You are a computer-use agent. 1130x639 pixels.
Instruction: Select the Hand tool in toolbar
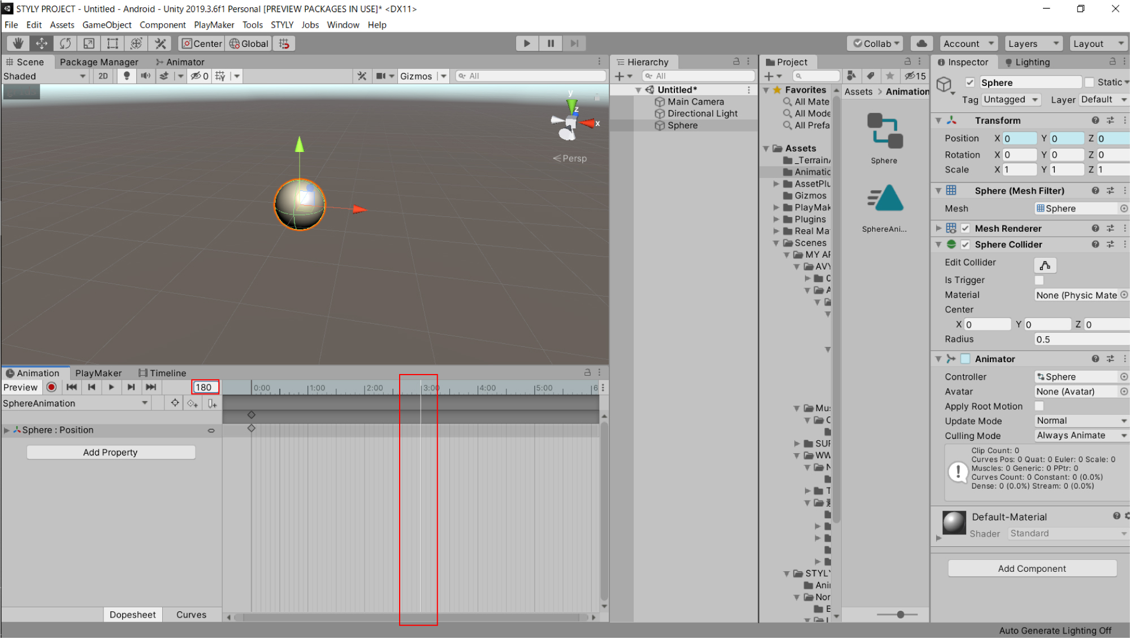coord(18,44)
